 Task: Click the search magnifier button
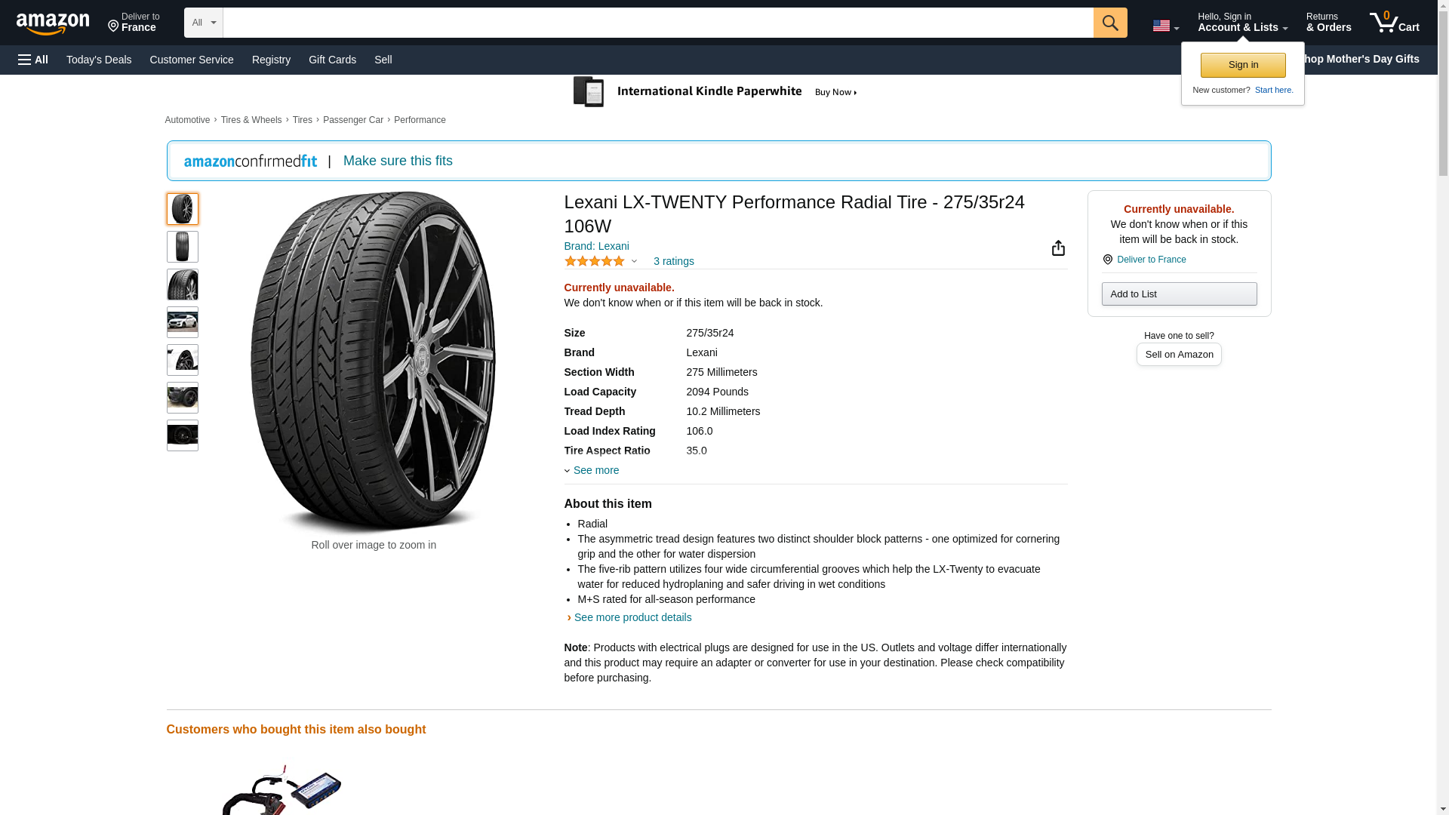coord(1109,23)
